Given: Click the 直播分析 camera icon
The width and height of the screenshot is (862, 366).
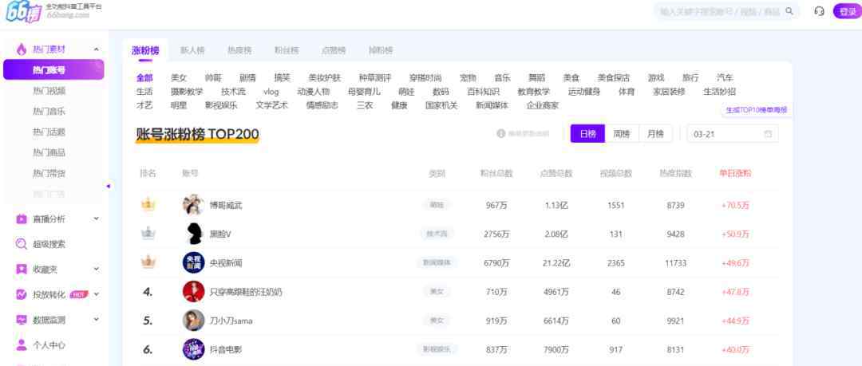Looking at the screenshot, I should (x=22, y=218).
